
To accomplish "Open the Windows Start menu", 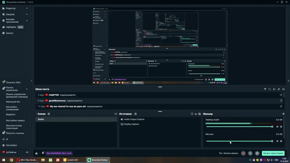I will [4, 160].
